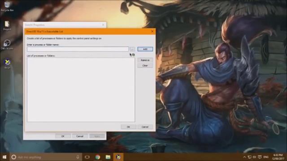Close the orange Executable List dialog
The width and height of the screenshot is (287, 161).
(x=152, y=31)
